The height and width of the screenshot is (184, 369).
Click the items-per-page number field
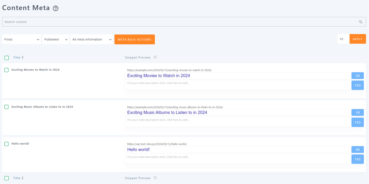click(343, 39)
